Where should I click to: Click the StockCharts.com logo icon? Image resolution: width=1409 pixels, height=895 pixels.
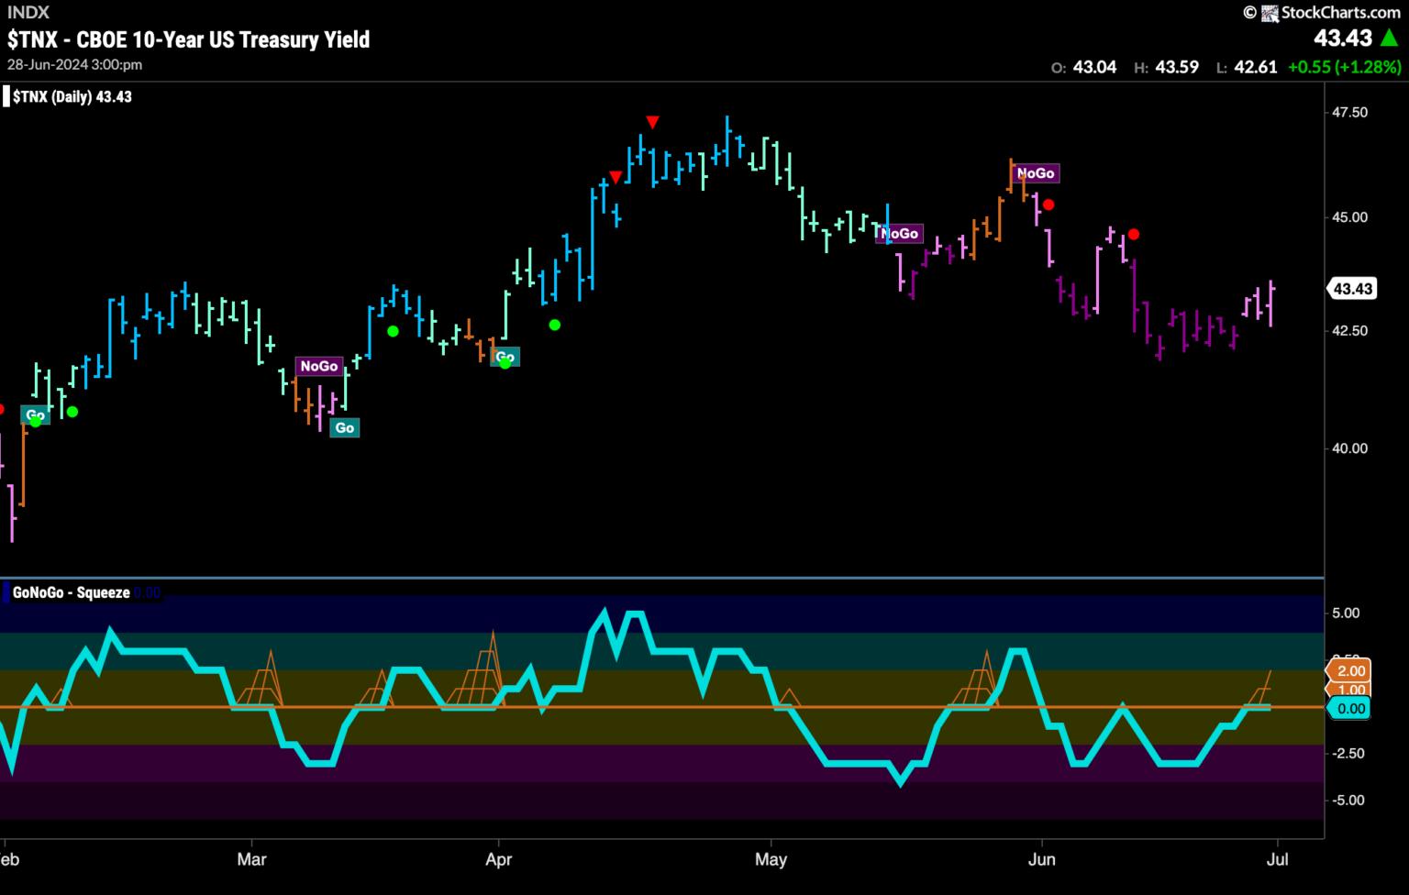click(1270, 13)
